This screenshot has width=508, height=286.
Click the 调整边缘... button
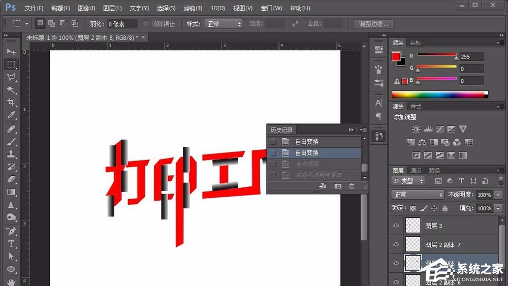[x=373, y=24]
